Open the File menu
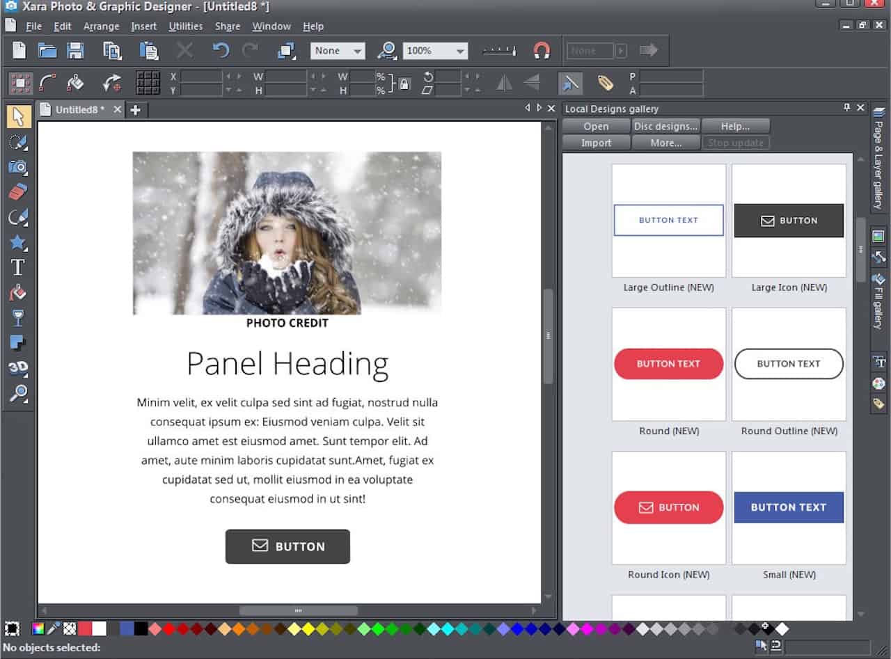Viewport: 891px width, 659px height. 34,26
